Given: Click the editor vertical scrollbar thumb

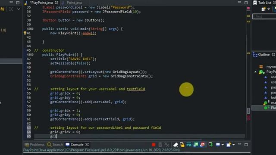Looking at the screenshot, I should click(248, 111).
